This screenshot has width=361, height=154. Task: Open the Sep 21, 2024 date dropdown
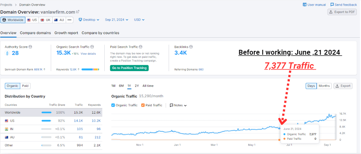[x=117, y=20]
